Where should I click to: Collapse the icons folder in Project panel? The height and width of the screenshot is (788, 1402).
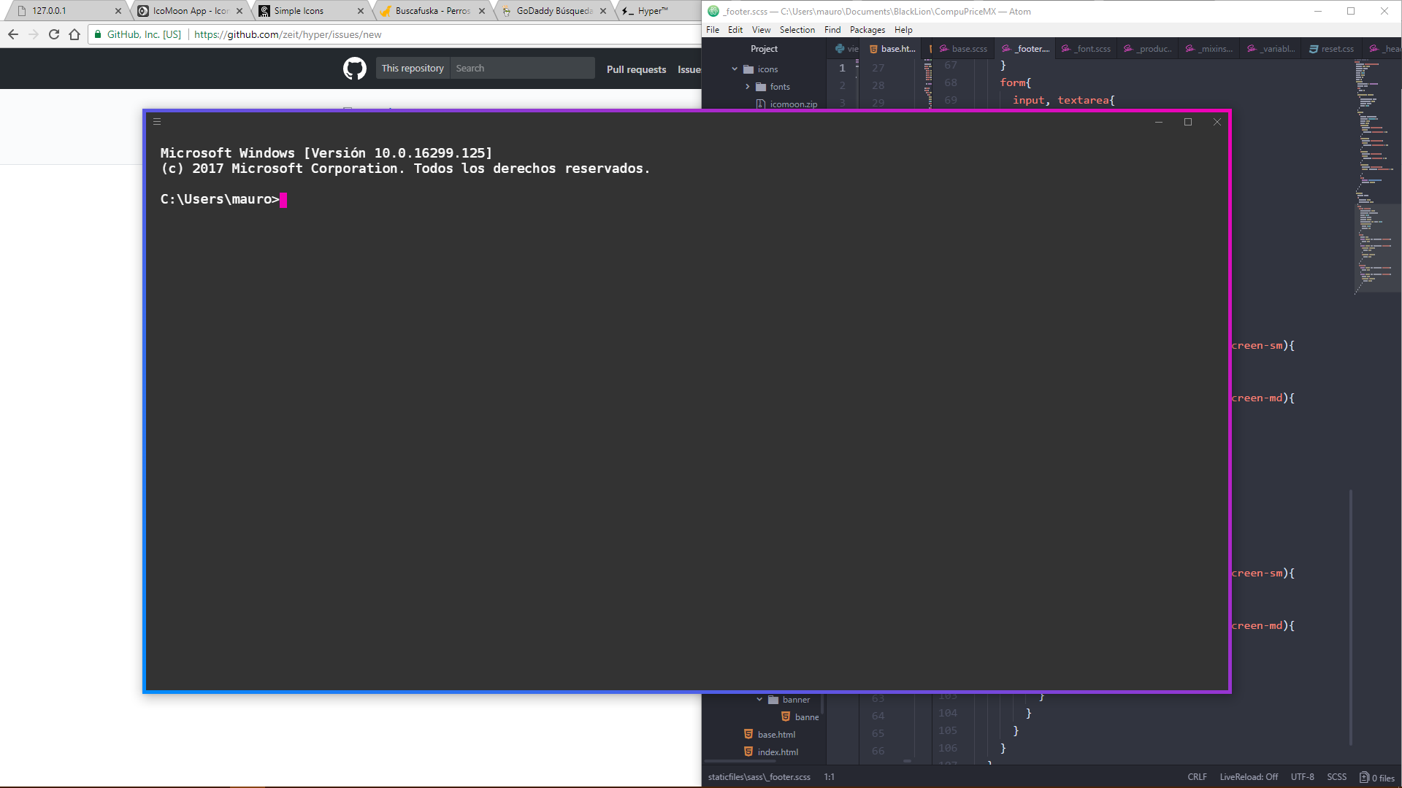pos(735,68)
